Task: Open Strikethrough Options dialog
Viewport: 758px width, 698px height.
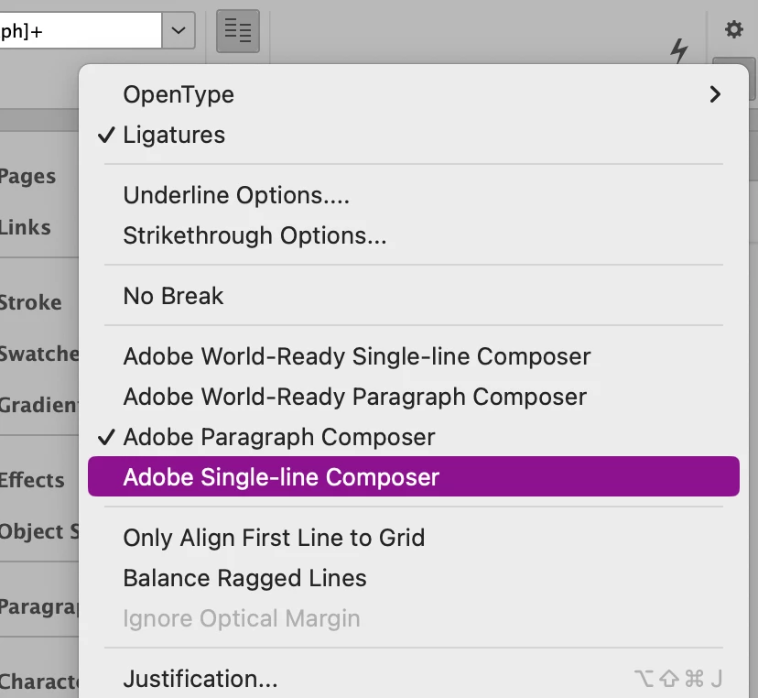Action: (x=254, y=235)
